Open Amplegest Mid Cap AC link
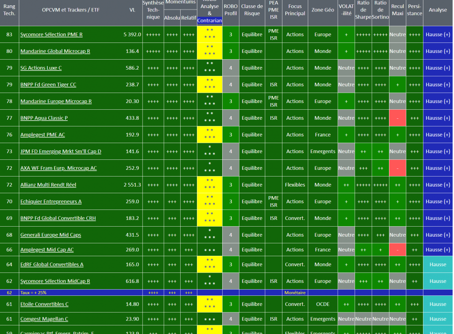 47,250
